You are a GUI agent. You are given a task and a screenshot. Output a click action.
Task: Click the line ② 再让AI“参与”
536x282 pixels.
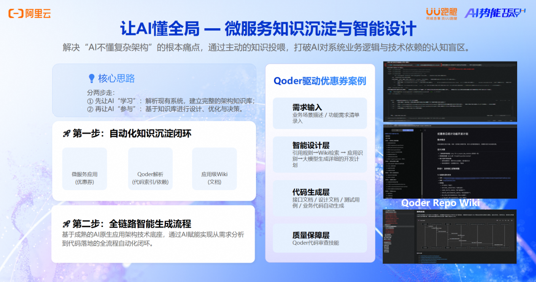[165, 109]
